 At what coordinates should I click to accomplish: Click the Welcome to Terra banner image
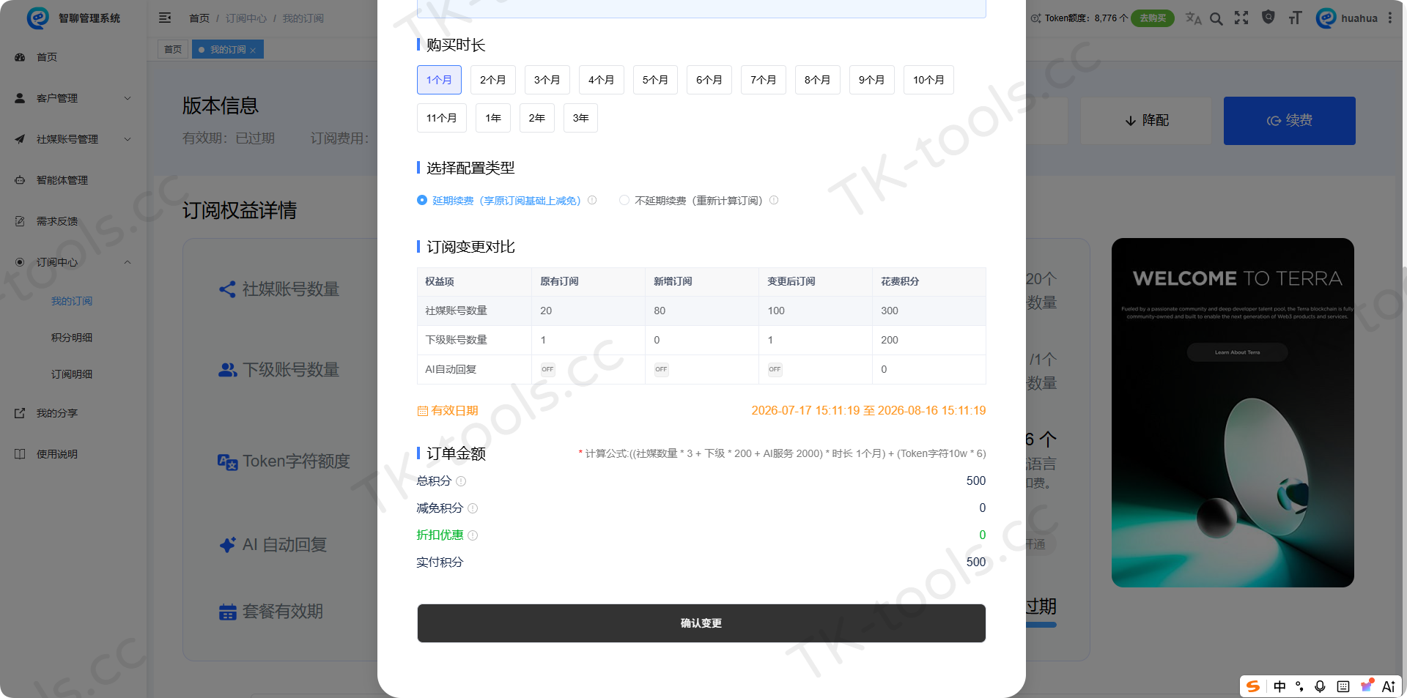pyautogui.click(x=1233, y=412)
